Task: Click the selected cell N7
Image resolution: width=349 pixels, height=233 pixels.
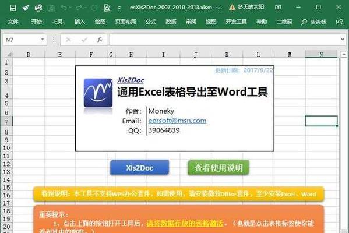Action: (x=321, y=121)
